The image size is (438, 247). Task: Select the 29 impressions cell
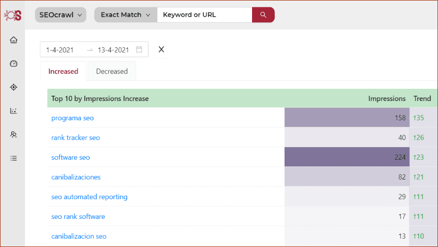pos(347,197)
